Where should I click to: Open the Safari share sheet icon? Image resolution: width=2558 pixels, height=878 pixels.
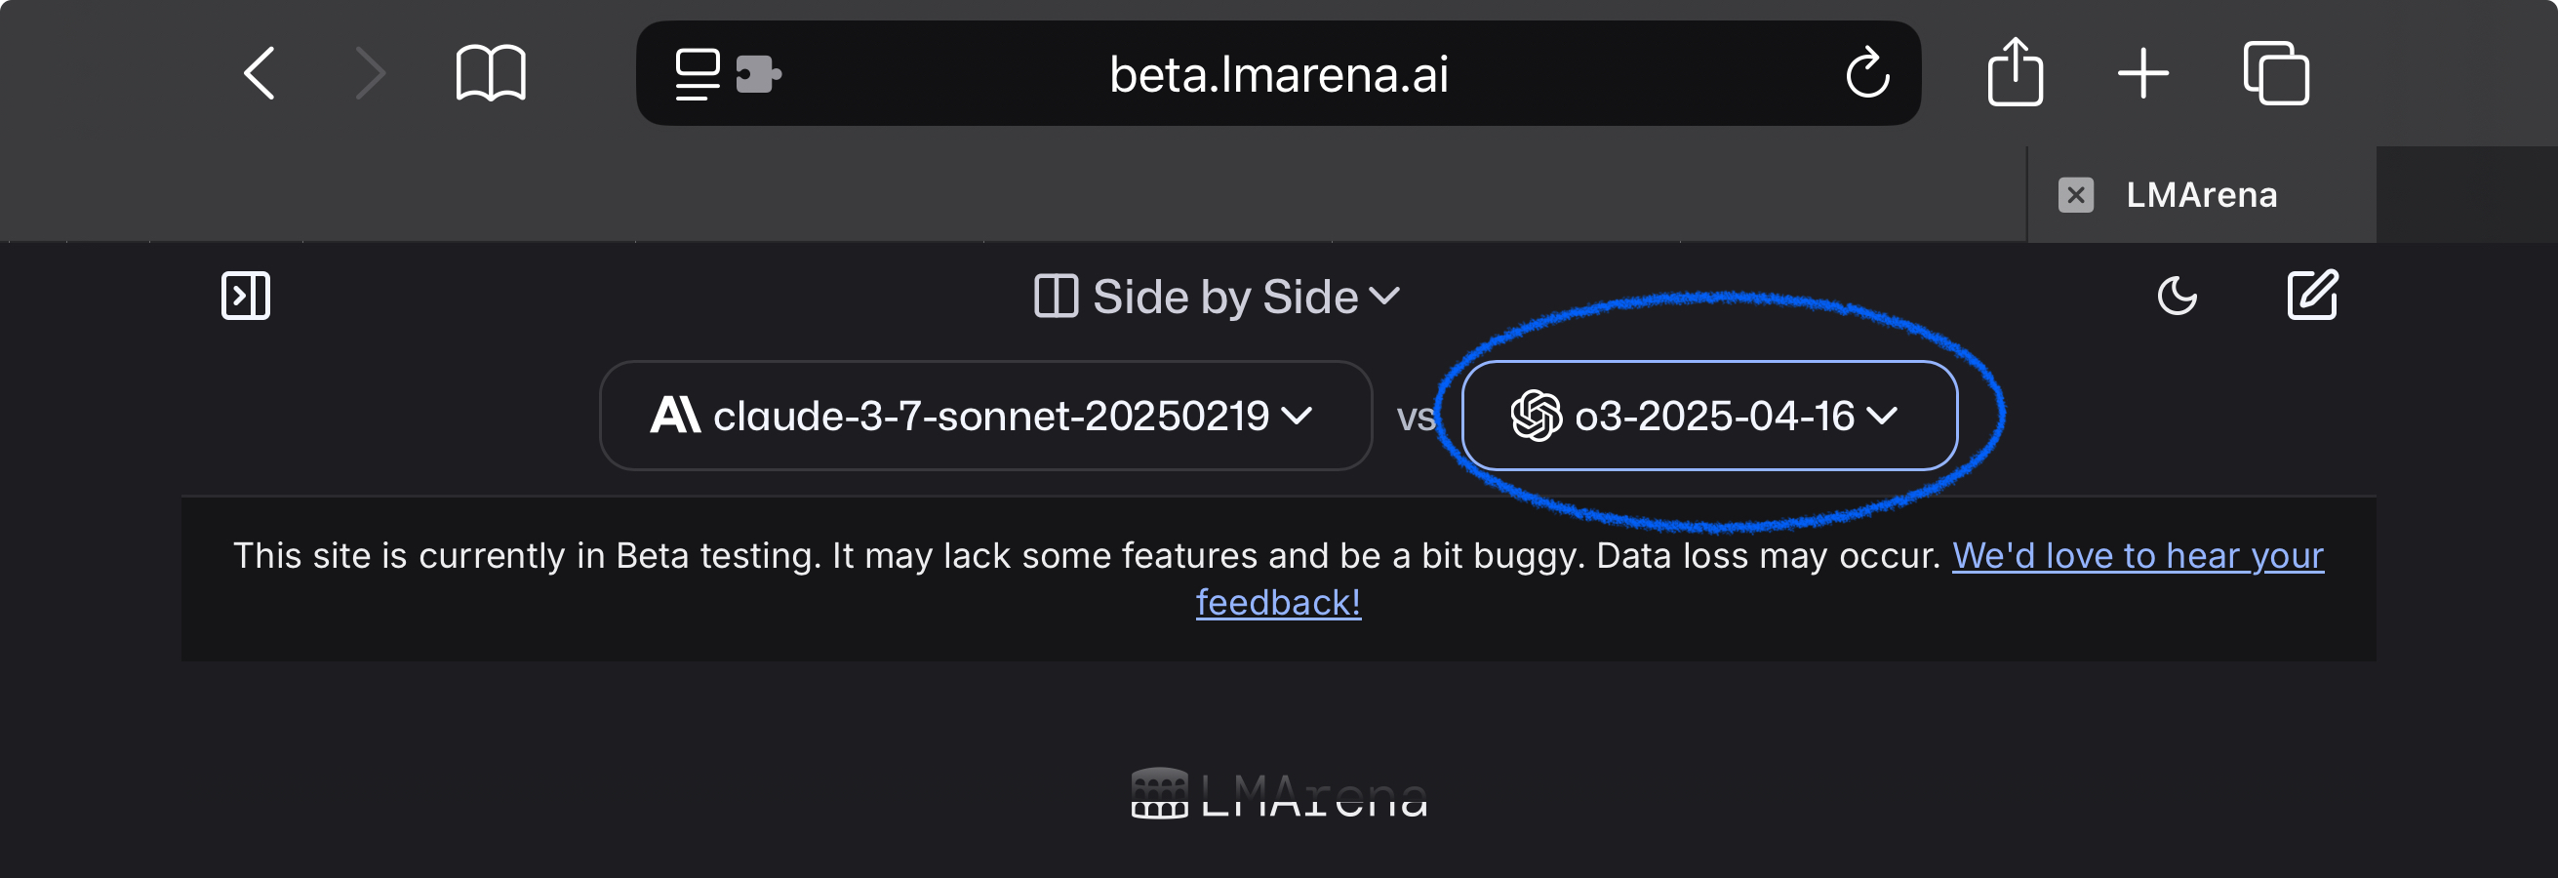pyautogui.click(x=2015, y=71)
